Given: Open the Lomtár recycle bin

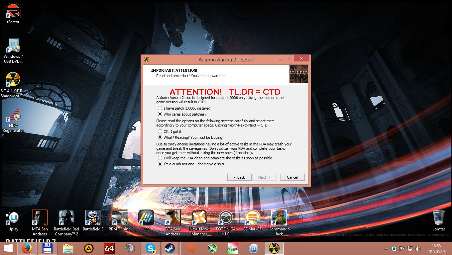Looking at the screenshot, I should 439,220.
